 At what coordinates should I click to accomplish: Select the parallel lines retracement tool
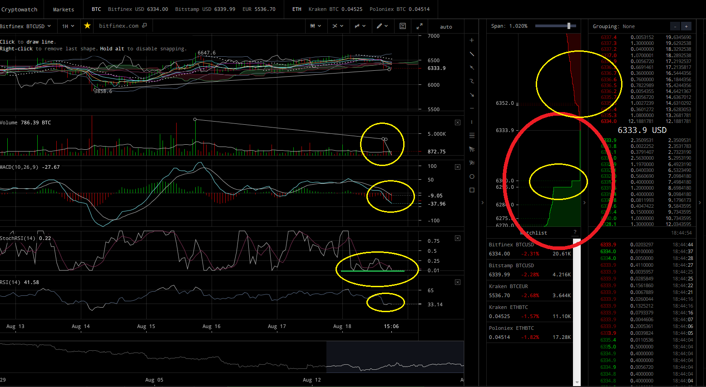[x=472, y=136]
